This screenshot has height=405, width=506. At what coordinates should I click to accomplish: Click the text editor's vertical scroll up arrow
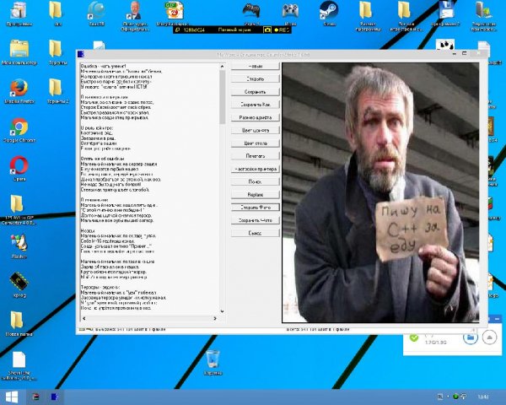click(x=222, y=67)
